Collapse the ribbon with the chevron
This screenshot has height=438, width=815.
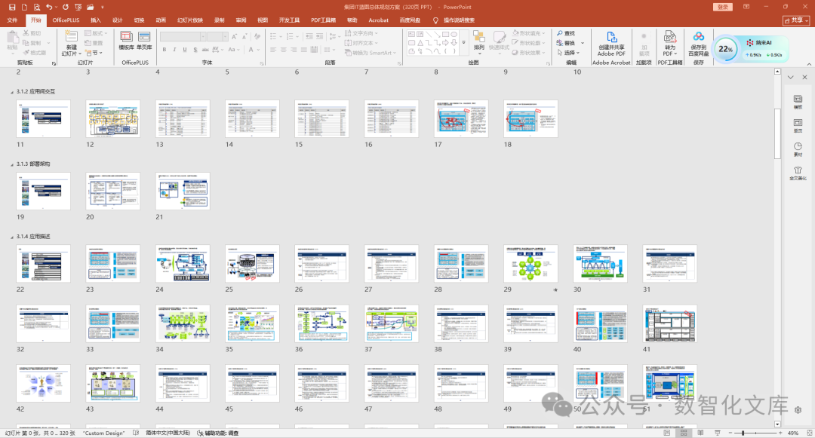click(809, 64)
